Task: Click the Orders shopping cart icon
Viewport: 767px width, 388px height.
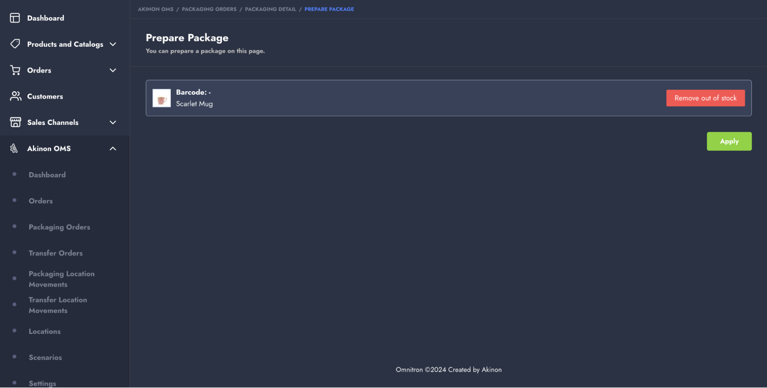Action: [x=15, y=70]
